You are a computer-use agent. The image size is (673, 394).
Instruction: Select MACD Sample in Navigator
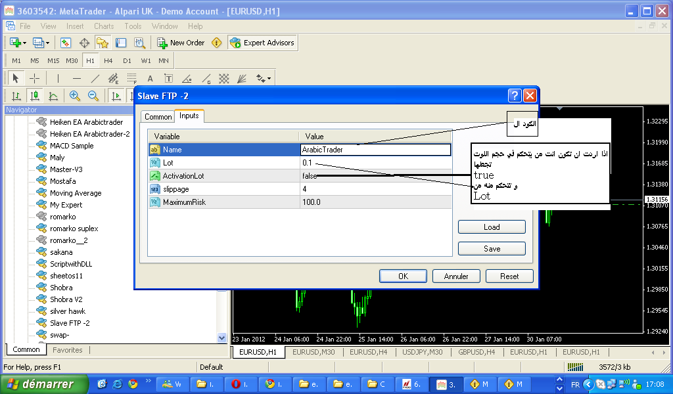72,146
